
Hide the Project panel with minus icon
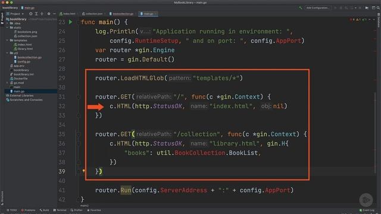pos(54,14)
